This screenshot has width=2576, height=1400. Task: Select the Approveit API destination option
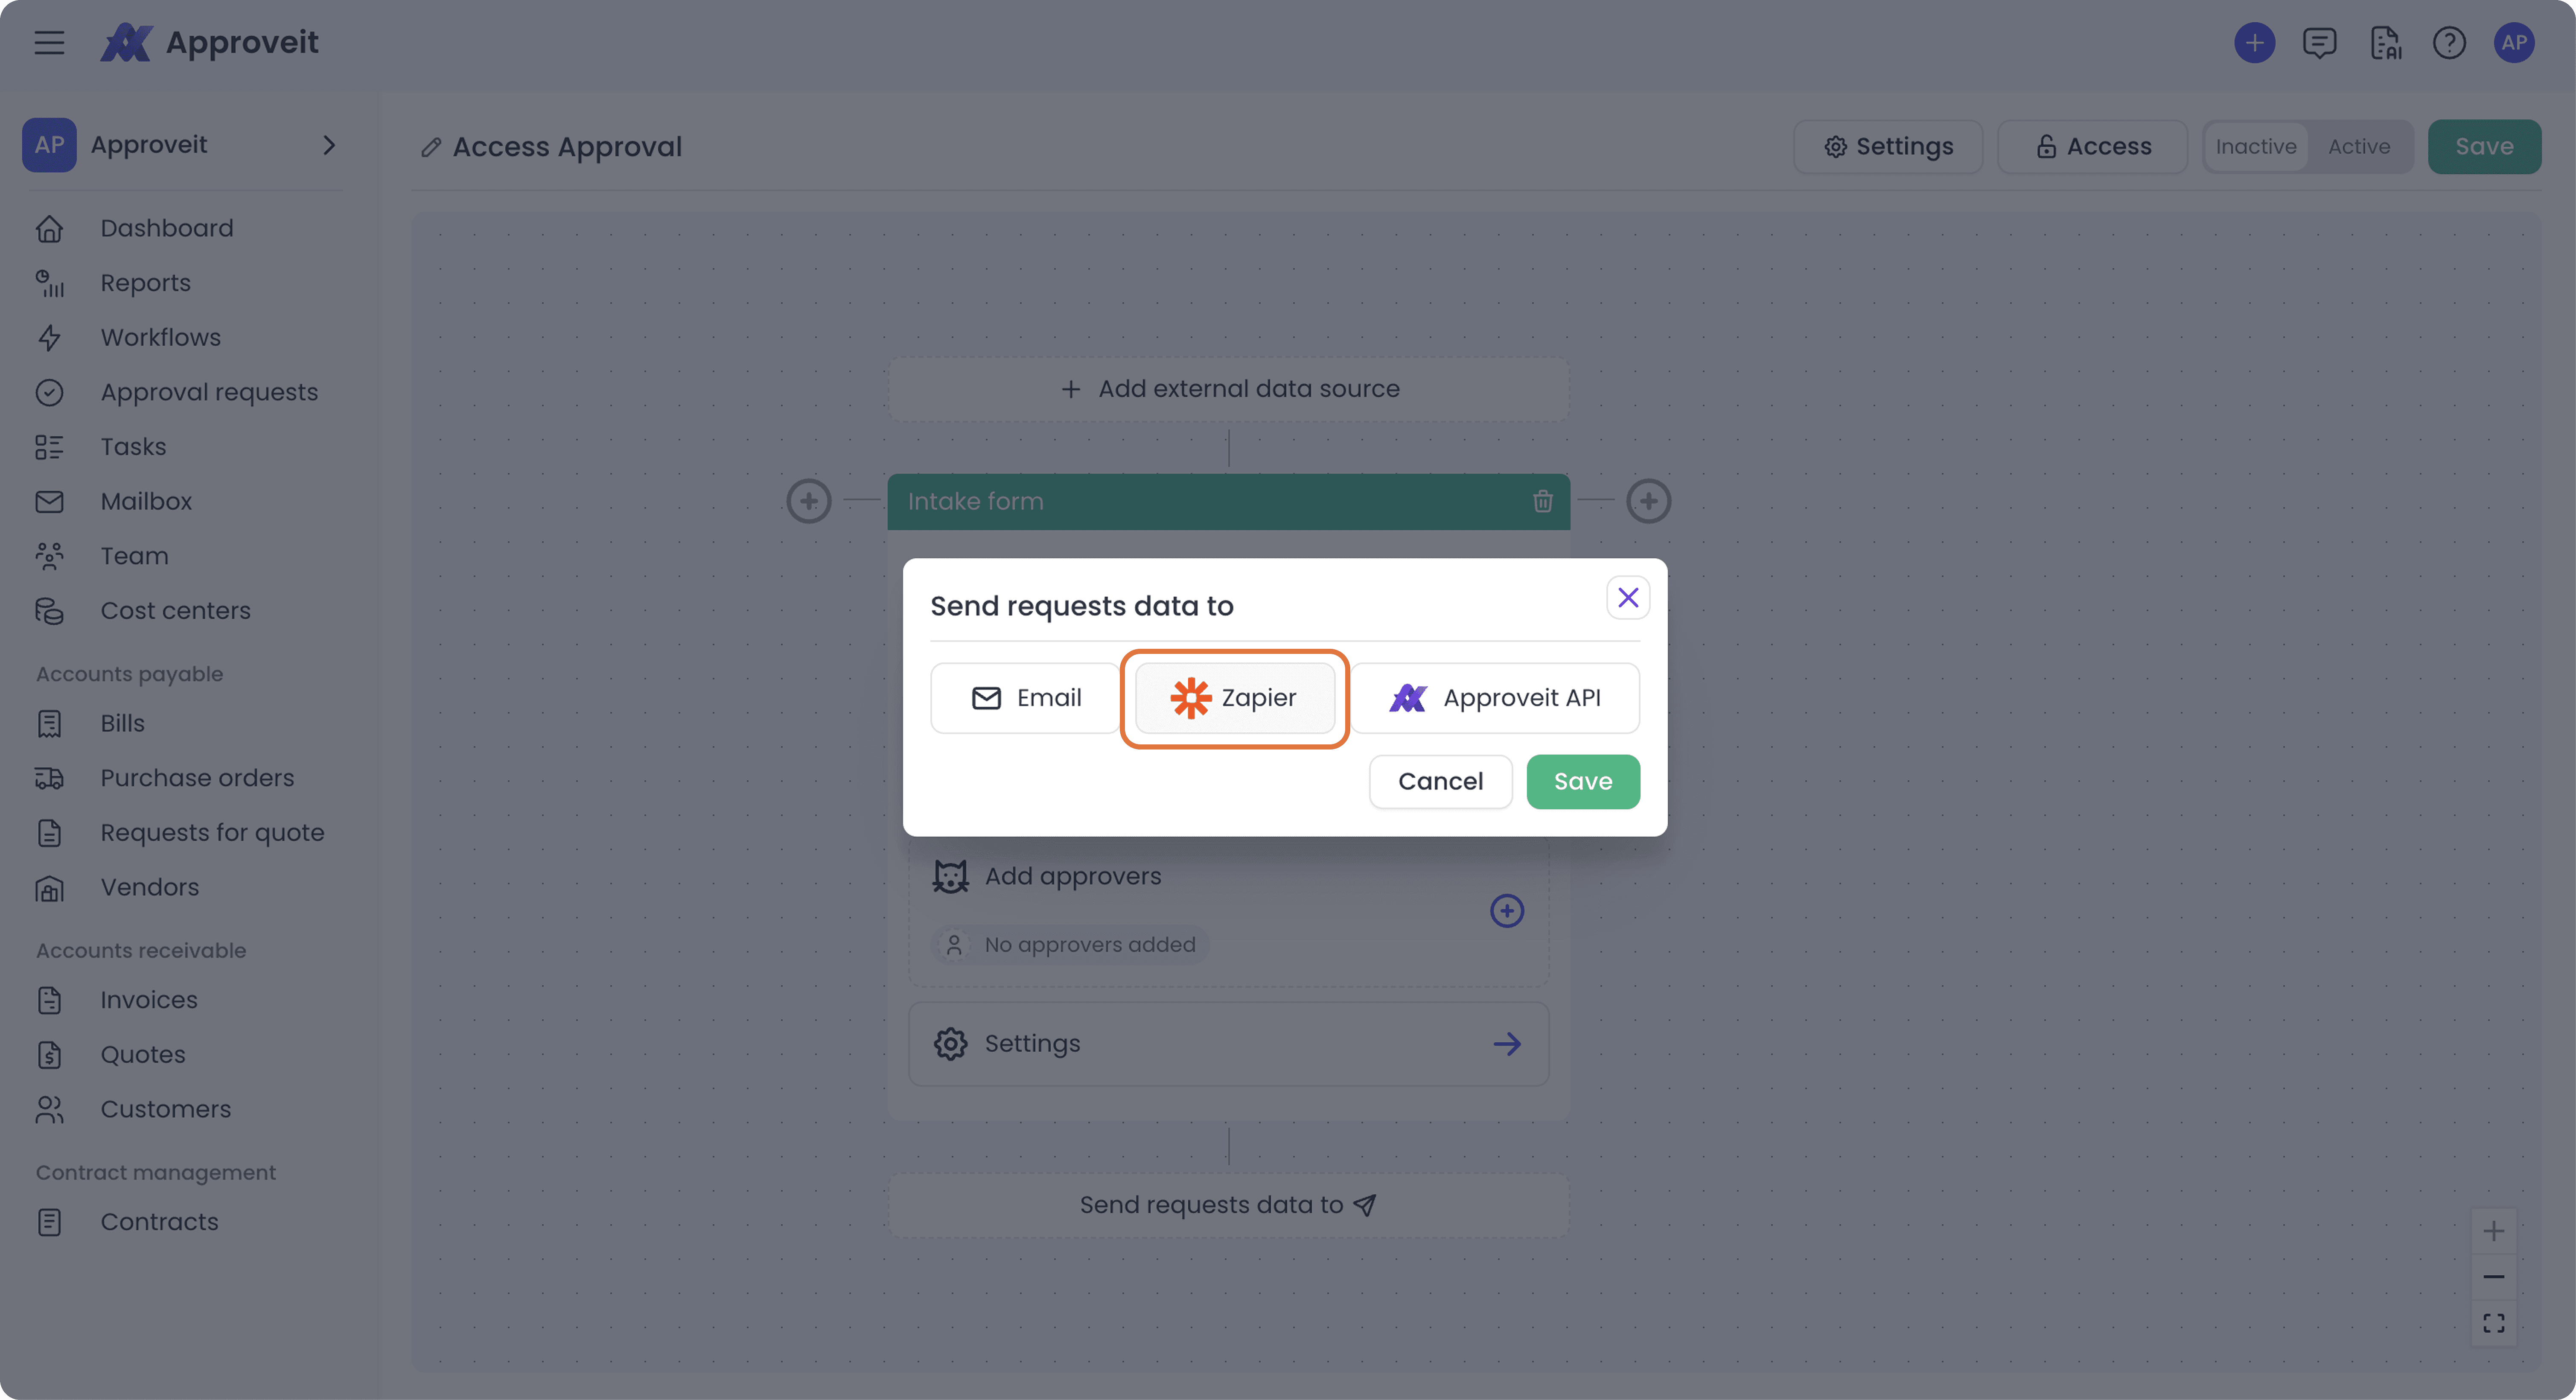point(1495,698)
